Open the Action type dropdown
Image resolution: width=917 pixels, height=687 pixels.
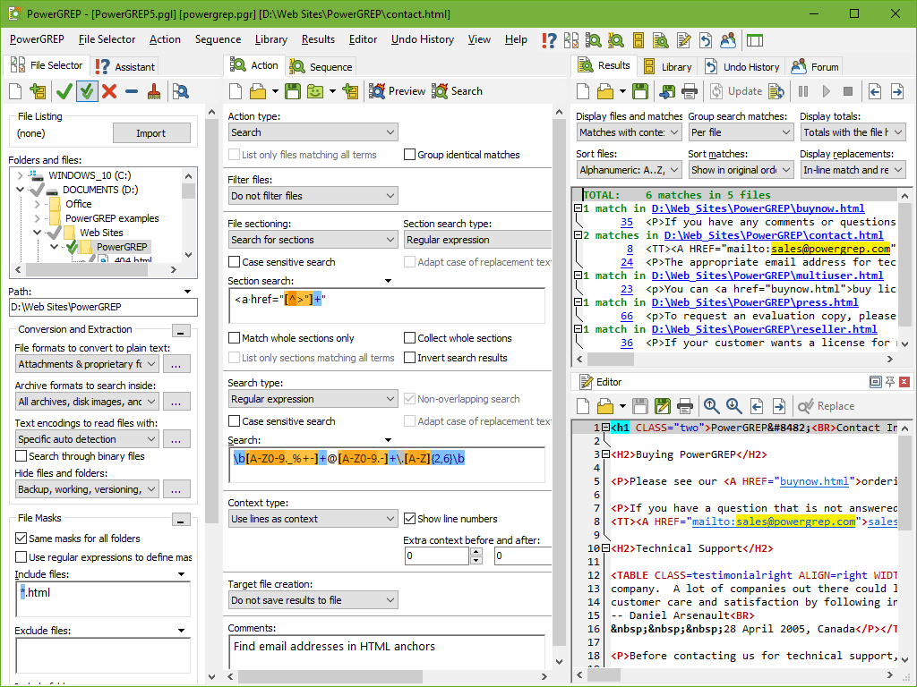[313, 131]
